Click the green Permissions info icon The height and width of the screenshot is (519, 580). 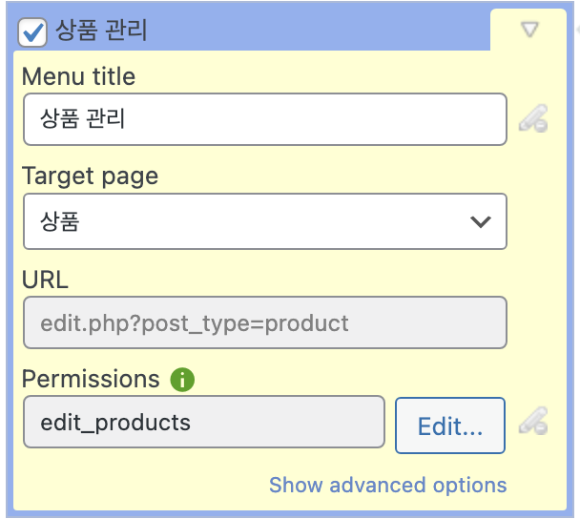(x=181, y=380)
